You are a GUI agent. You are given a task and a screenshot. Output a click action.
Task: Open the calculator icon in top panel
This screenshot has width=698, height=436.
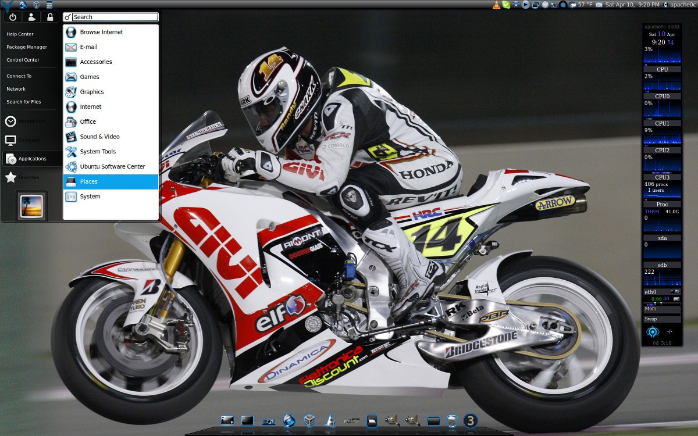coord(50,5)
